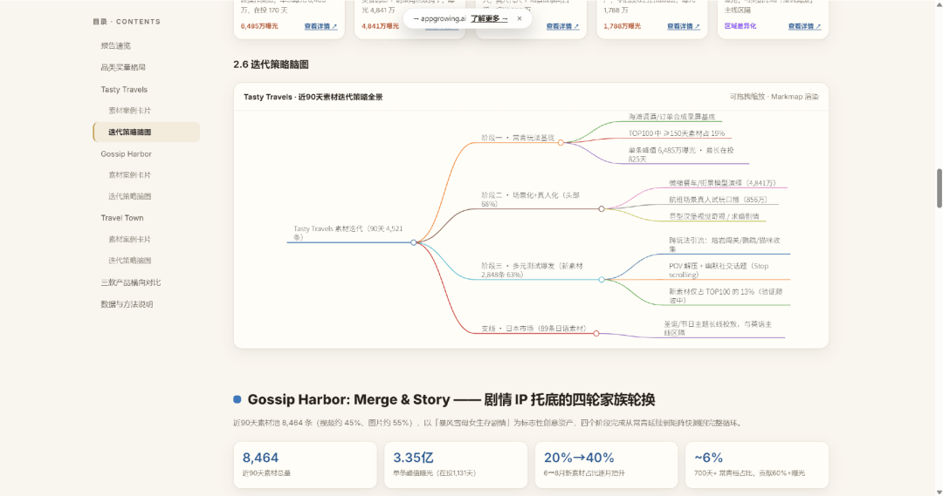Click leaf POV 解压 + 幽默社交话题

719,270
